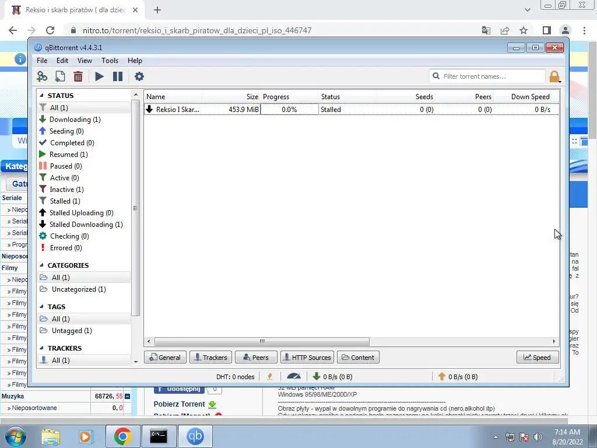Open the Help menu
The image size is (597, 448).
point(135,61)
